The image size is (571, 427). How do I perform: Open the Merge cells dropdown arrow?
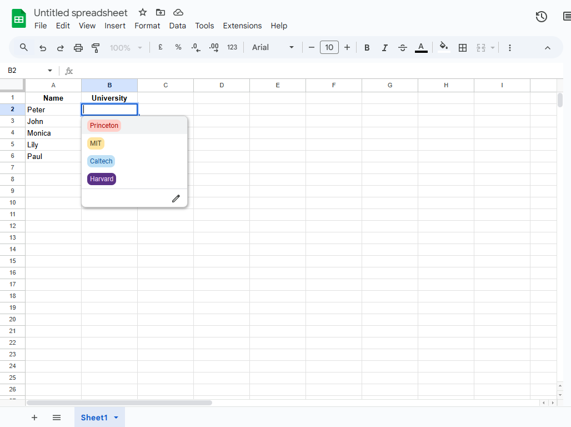pos(492,47)
